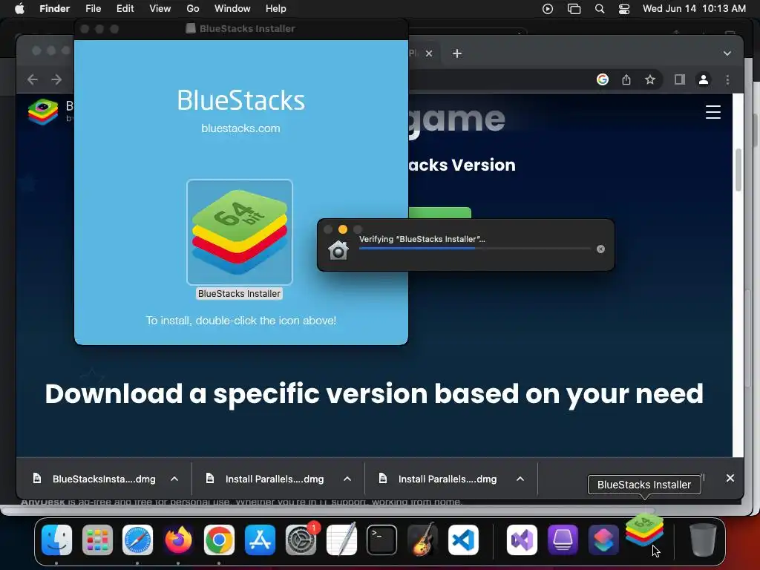Bookmark this page with the star

click(x=650, y=79)
